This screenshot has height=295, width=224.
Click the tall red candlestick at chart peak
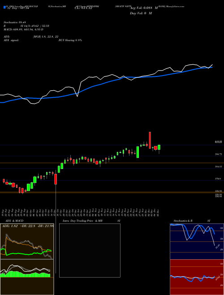pos(150,140)
